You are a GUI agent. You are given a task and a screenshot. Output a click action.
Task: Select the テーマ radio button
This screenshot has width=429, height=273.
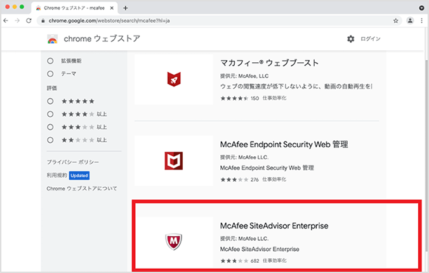point(50,74)
